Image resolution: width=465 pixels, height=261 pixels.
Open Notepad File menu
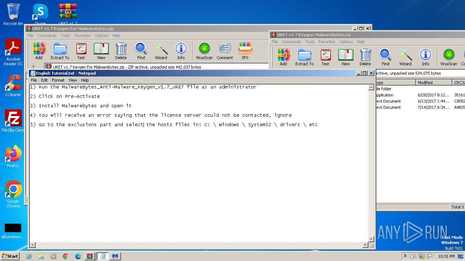[34, 80]
